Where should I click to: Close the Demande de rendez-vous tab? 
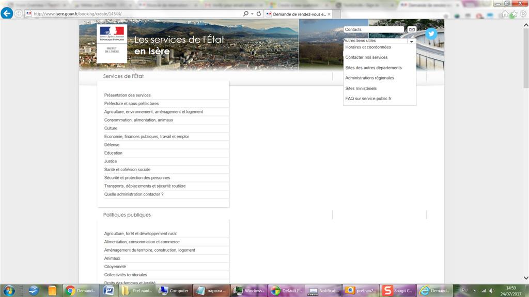(x=329, y=14)
